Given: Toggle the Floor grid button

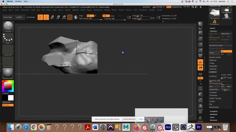Looking at the screenshot, I should (x=200, y=62).
